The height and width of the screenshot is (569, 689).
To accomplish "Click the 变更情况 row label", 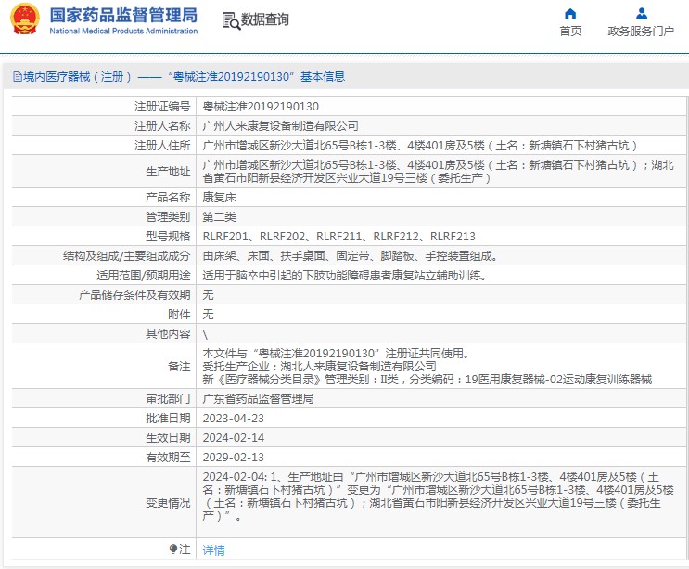I will (167, 502).
